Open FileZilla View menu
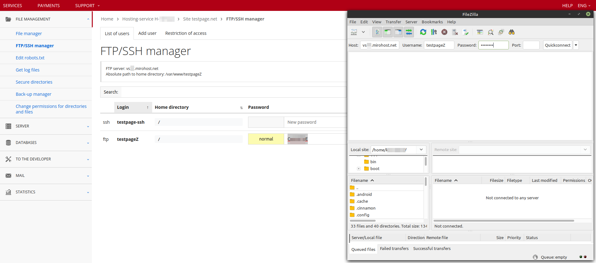The width and height of the screenshot is (596, 263). click(377, 22)
